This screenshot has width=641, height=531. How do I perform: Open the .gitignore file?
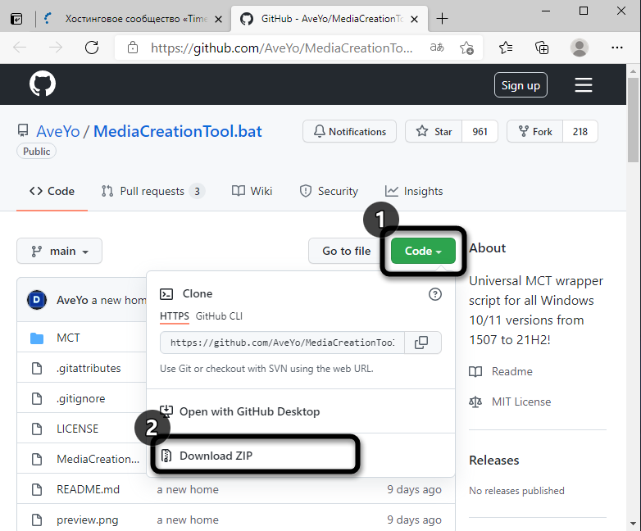tap(81, 398)
